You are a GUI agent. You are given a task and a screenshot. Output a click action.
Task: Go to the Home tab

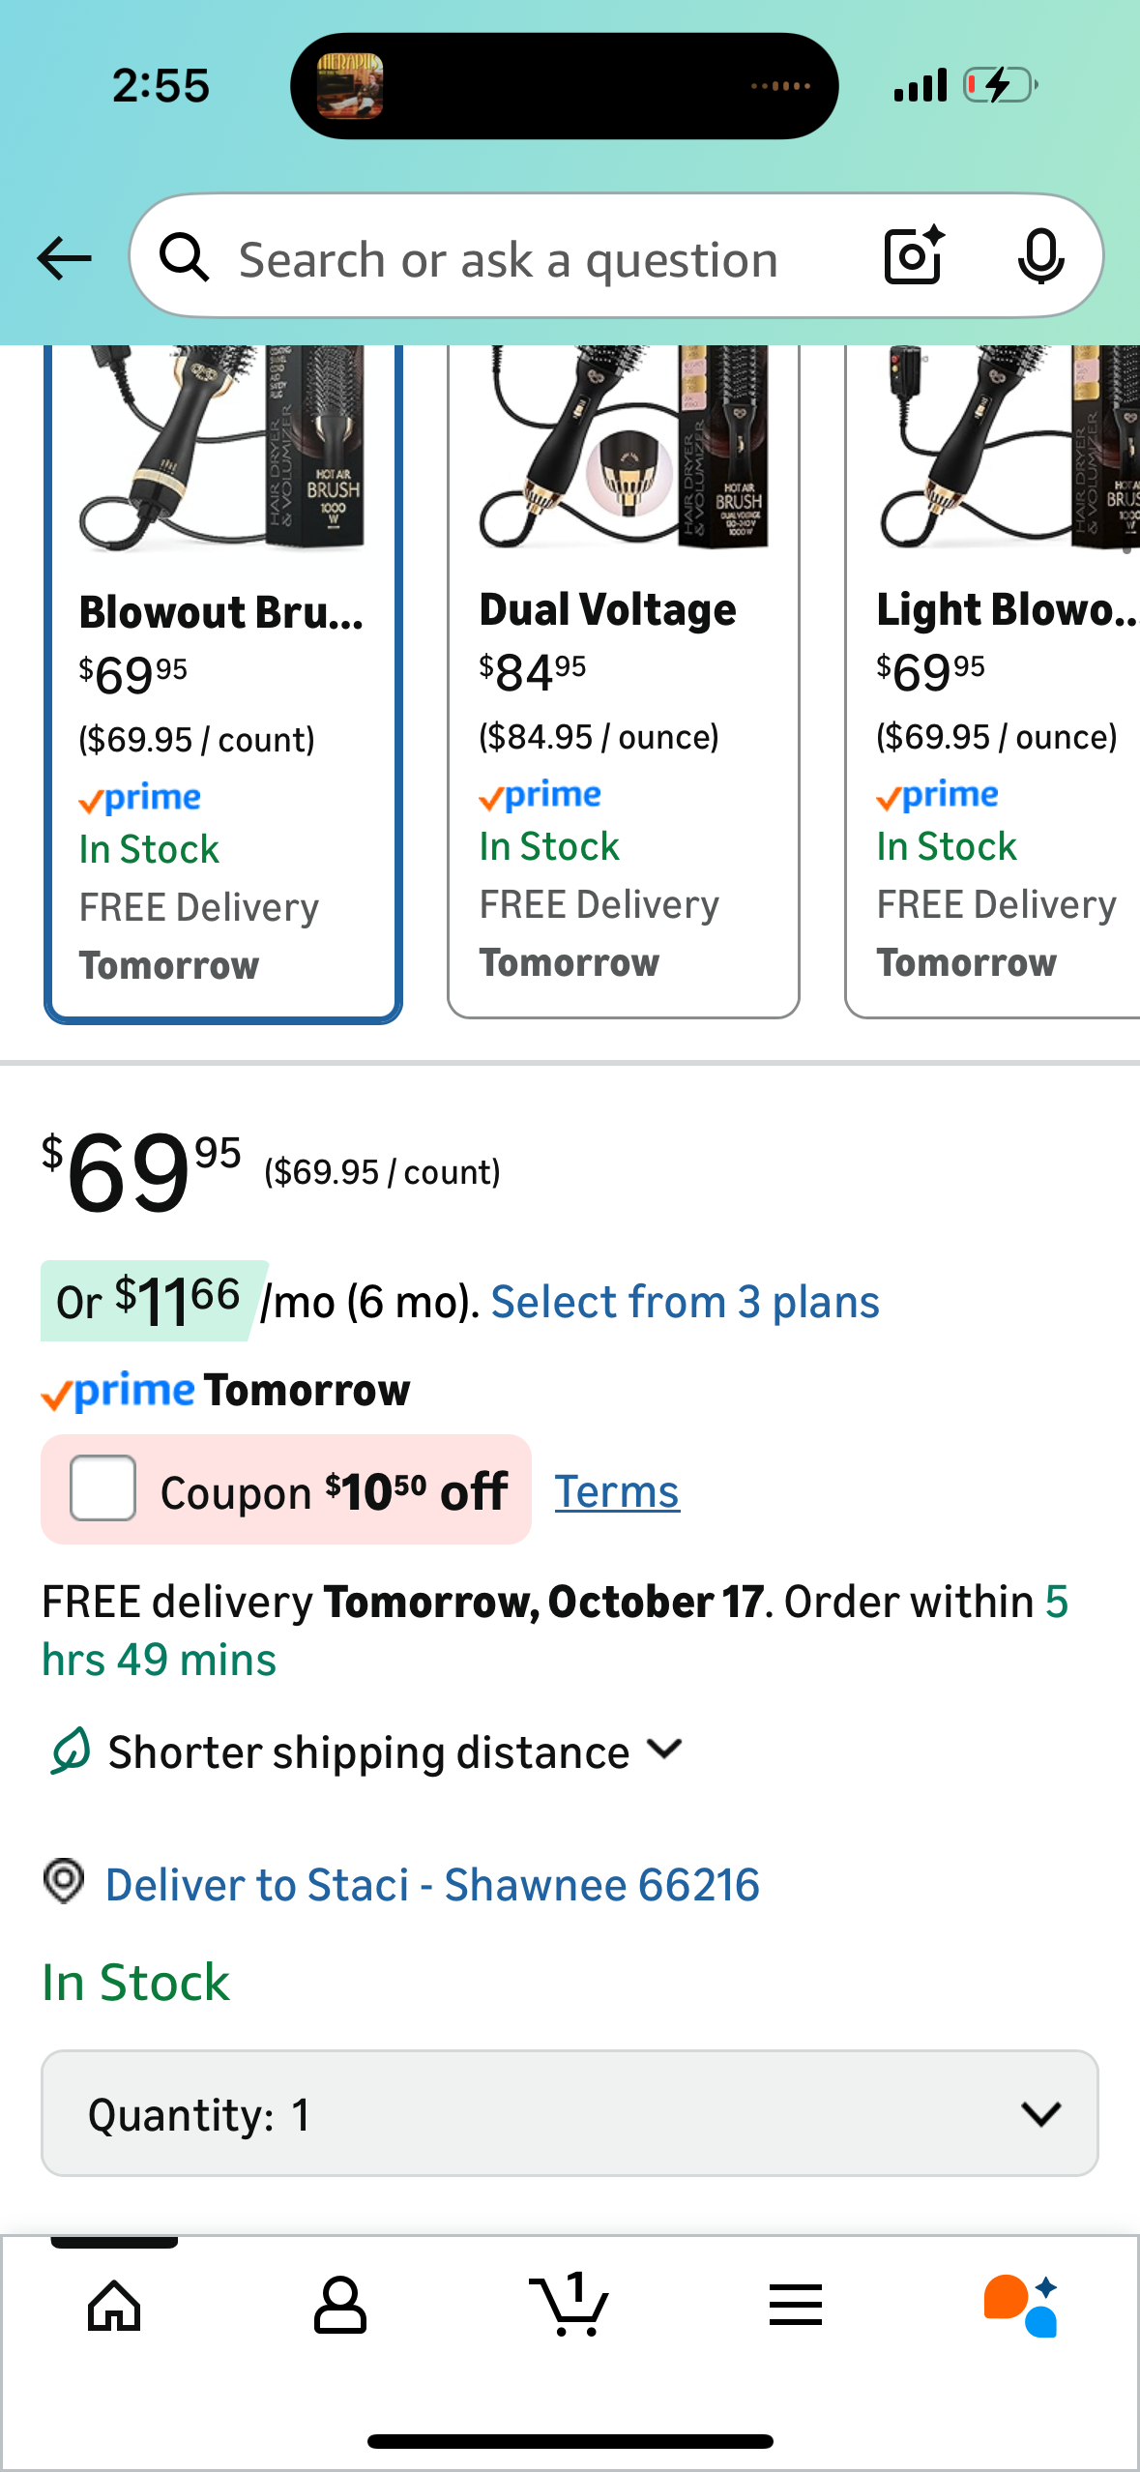coord(114,2306)
